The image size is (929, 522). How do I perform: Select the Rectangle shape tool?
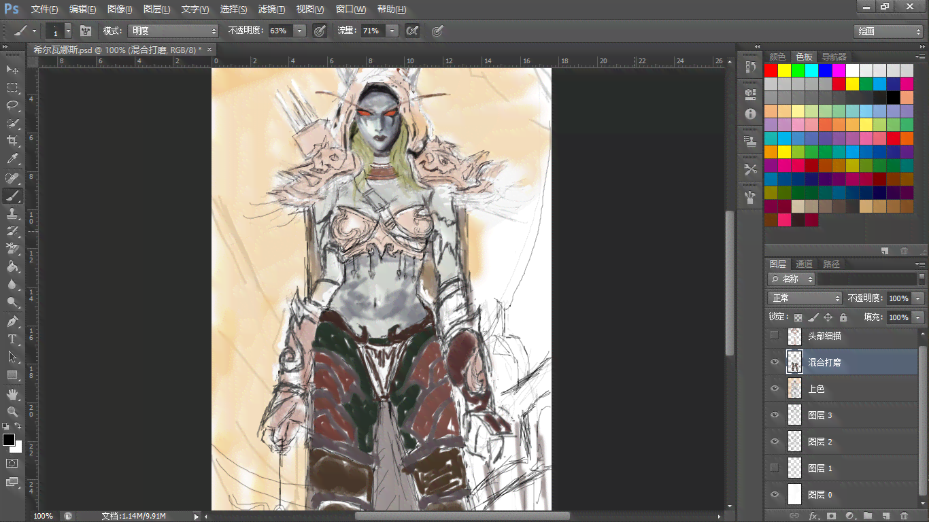point(12,375)
